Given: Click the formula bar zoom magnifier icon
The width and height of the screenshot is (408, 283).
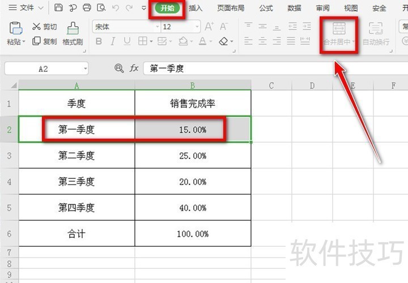Looking at the screenshot, I should point(119,68).
